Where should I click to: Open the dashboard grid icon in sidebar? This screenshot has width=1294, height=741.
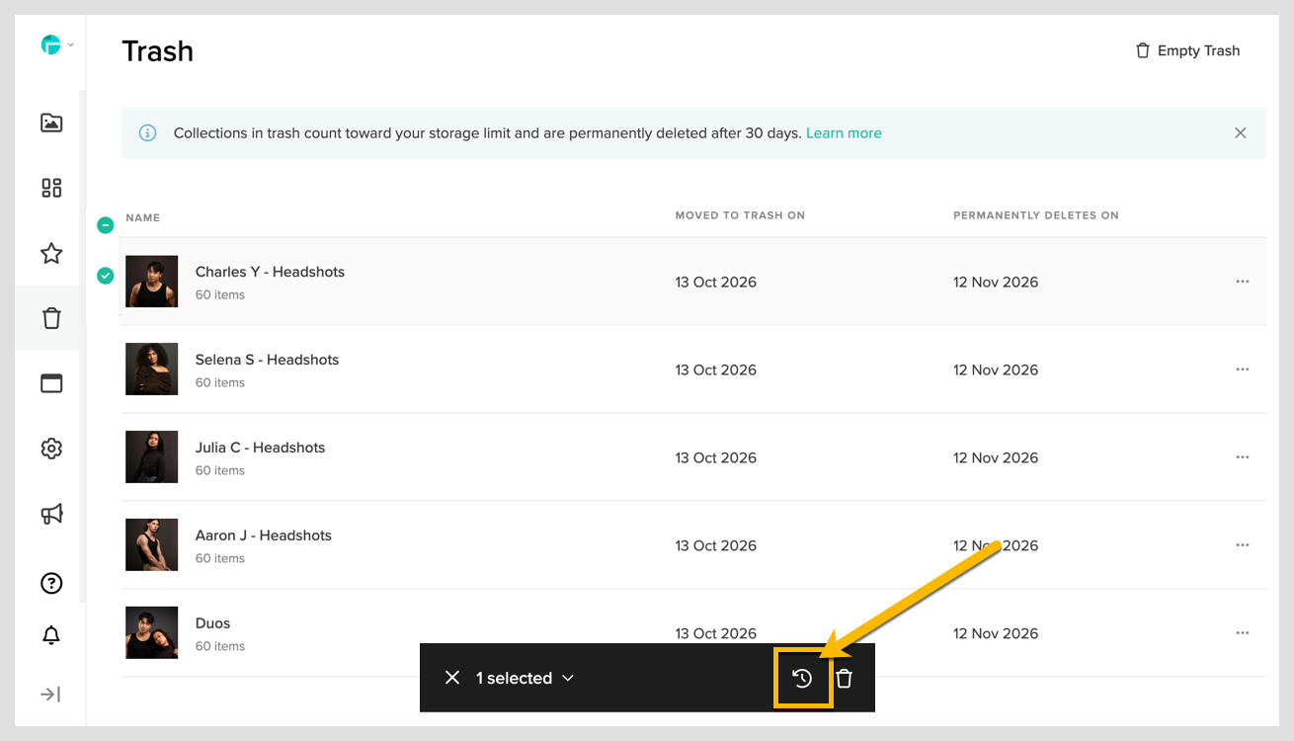point(51,188)
